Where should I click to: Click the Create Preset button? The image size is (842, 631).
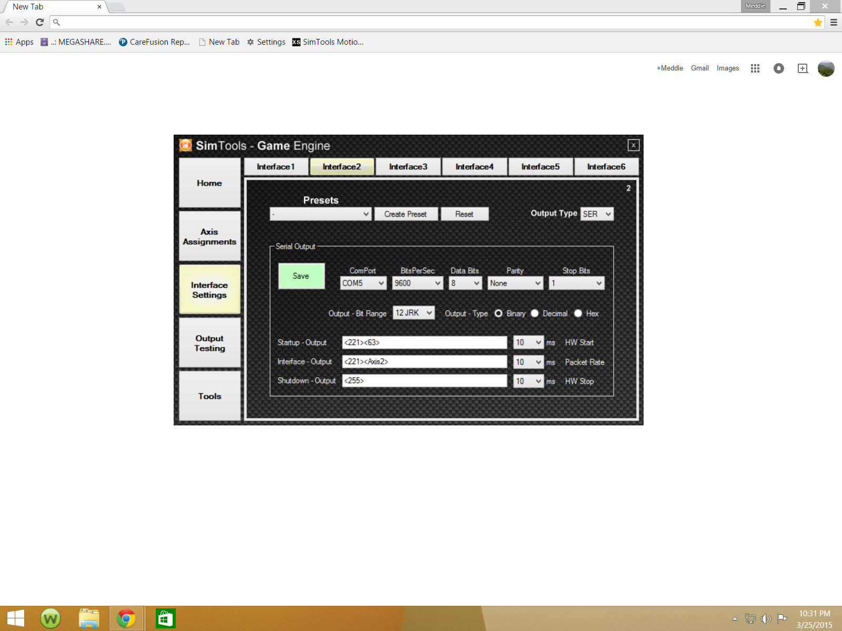[x=406, y=214]
